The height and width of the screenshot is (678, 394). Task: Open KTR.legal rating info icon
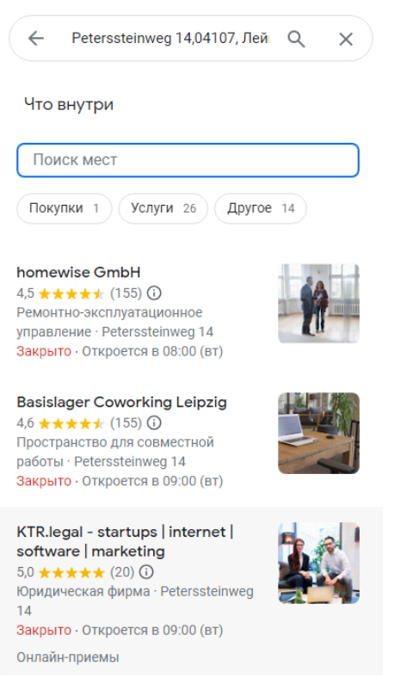[x=146, y=571]
